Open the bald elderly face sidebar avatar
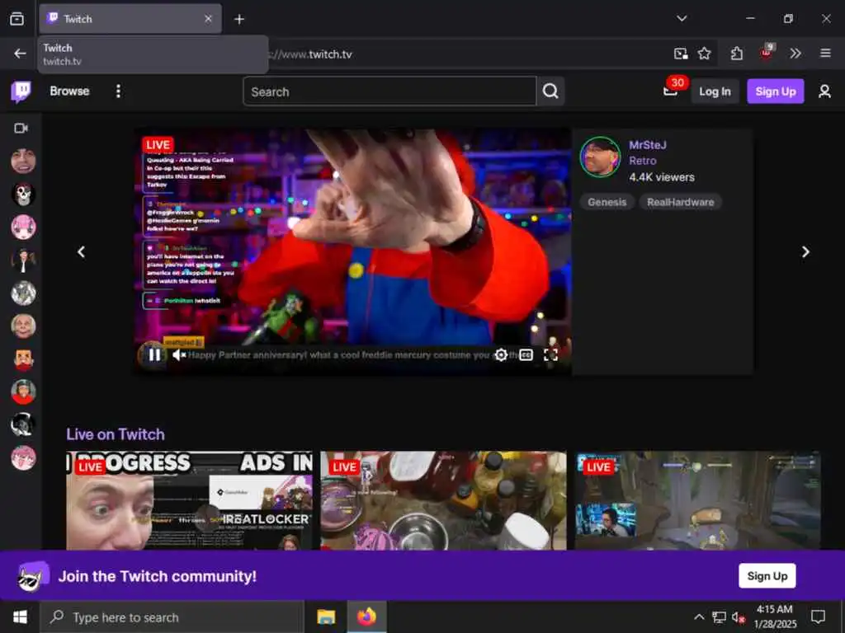845x633 pixels. click(x=23, y=326)
